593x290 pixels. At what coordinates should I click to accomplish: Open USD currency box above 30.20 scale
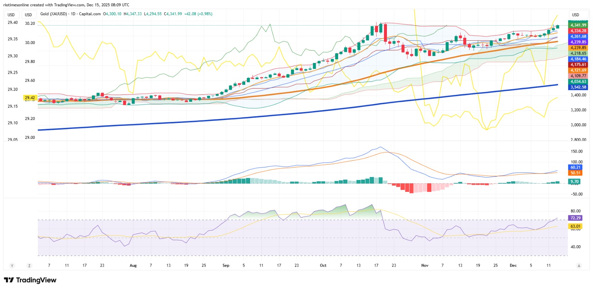coord(29,15)
